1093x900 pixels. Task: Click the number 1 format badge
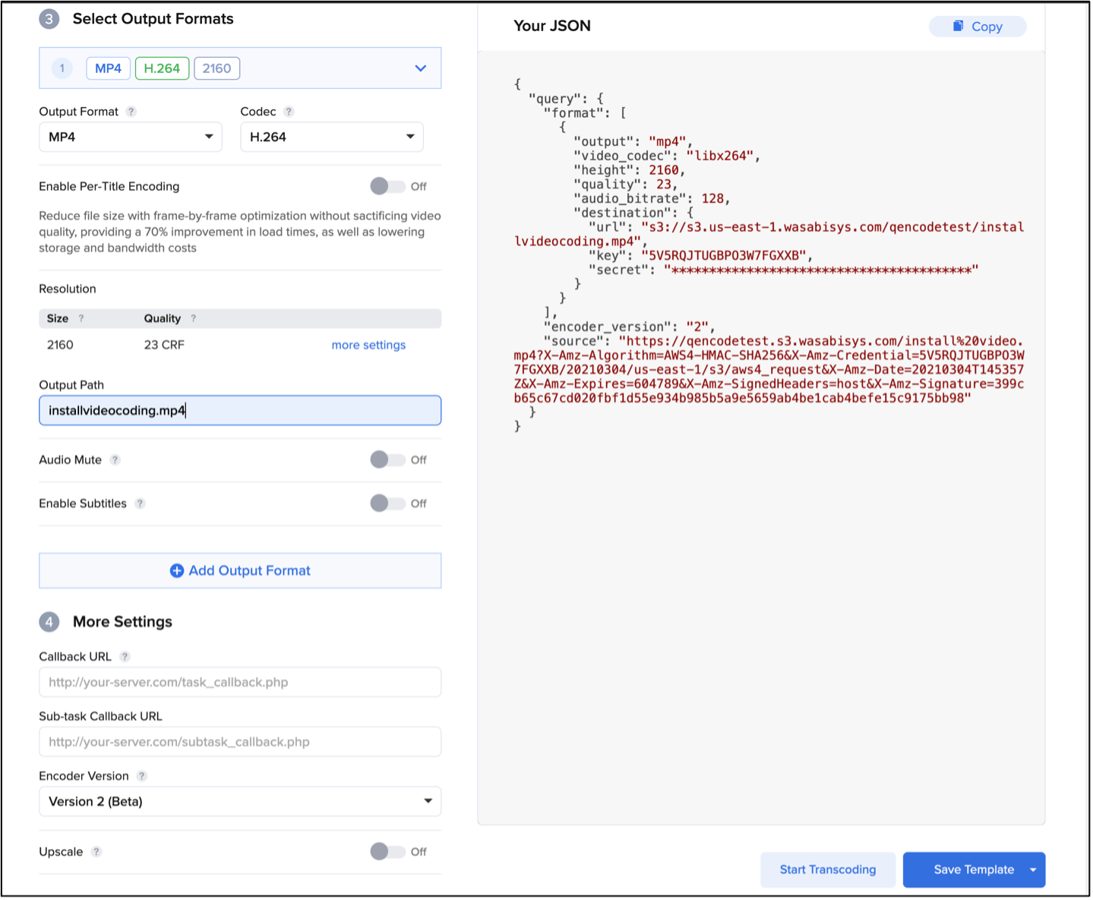click(62, 68)
